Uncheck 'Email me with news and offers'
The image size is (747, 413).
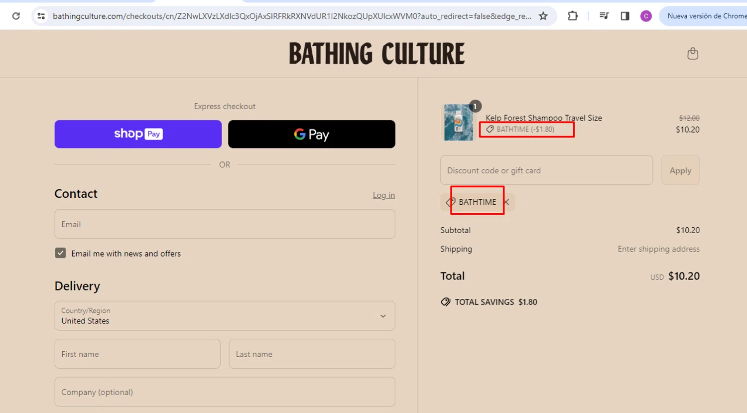click(x=60, y=253)
